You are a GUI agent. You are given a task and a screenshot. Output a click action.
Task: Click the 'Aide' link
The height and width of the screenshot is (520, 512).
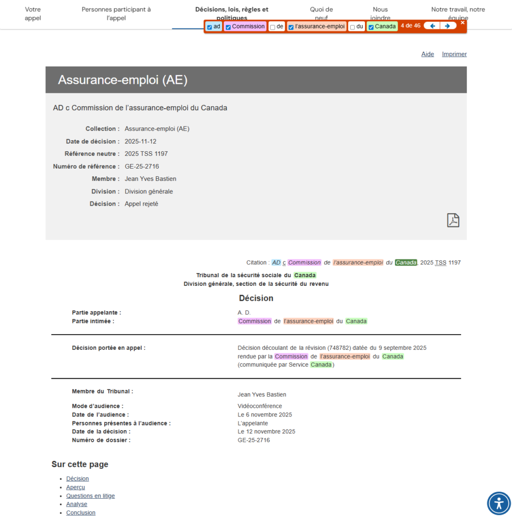(428, 54)
